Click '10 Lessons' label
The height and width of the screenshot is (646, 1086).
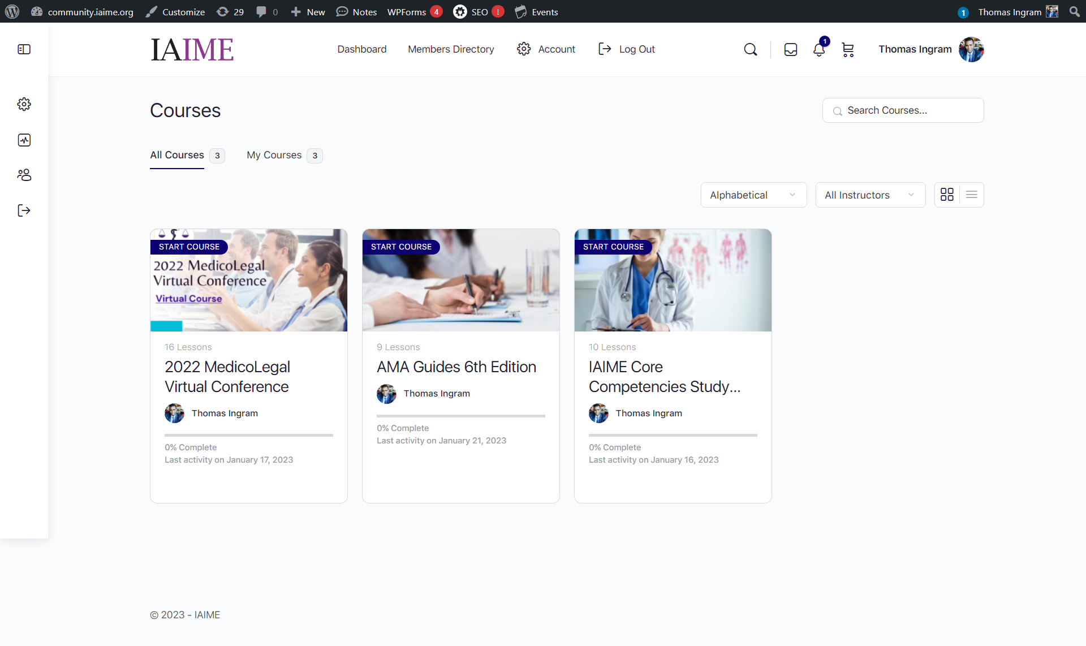coord(613,347)
